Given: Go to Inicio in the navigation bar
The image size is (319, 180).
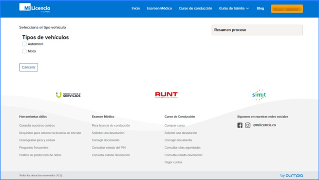Looking at the screenshot, I should [136, 9].
